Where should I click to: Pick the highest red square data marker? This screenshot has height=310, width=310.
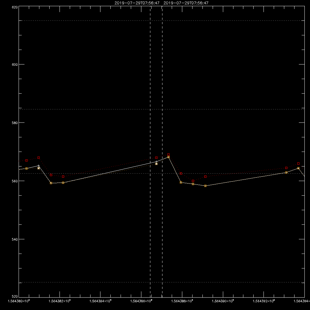[168, 155]
